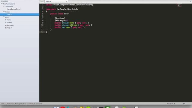The height and width of the screenshot is (108, 192).
Task: Collapse the Models folder arrow
Action: click(4, 12)
